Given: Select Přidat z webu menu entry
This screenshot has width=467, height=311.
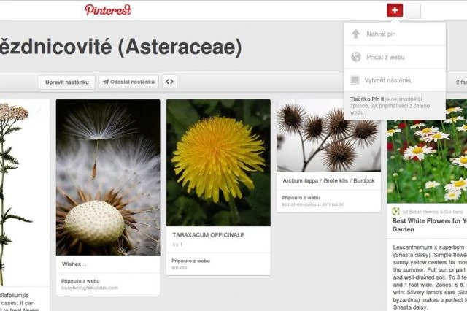Looking at the screenshot, I should [395, 57].
